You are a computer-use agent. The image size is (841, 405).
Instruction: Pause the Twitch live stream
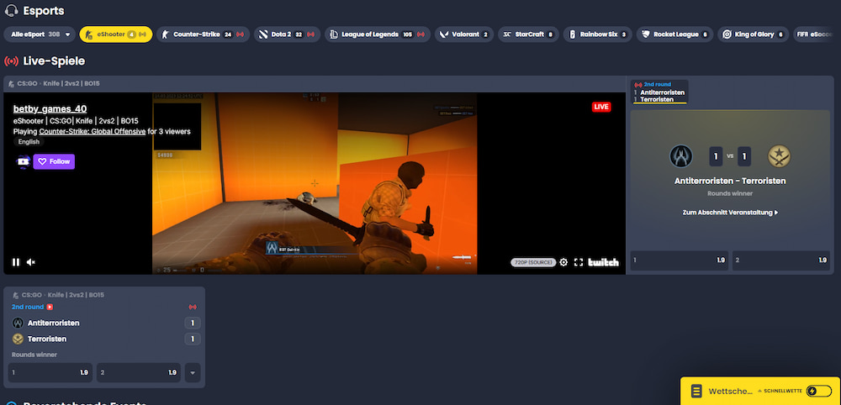coord(15,262)
